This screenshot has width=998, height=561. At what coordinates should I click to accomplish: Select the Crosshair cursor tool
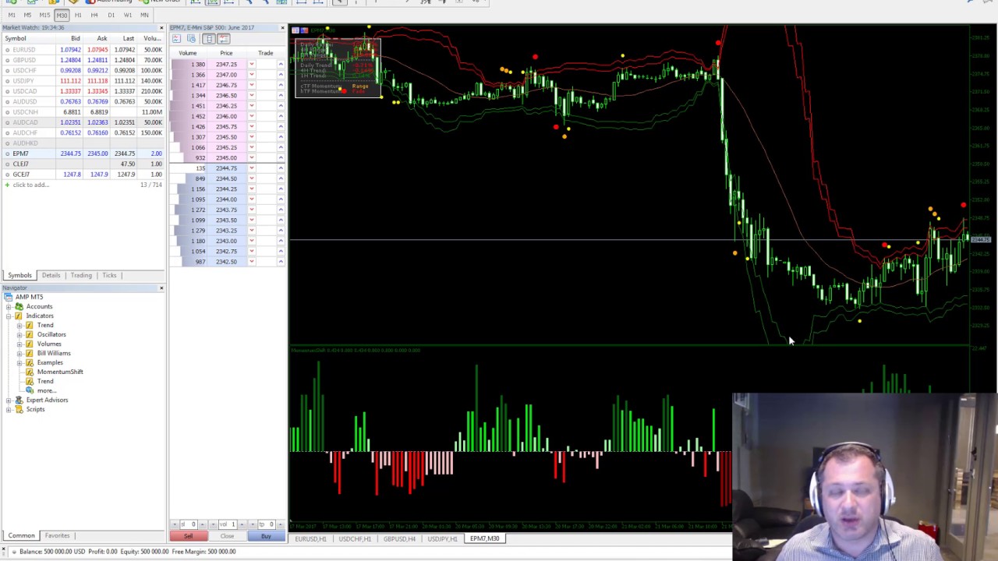tap(356, 2)
